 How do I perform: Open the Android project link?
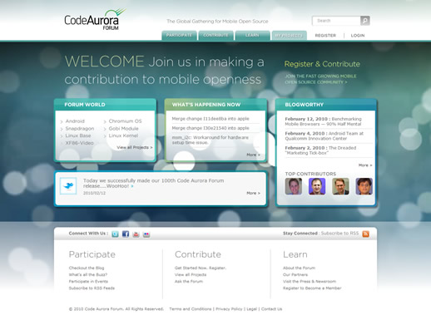pos(75,121)
